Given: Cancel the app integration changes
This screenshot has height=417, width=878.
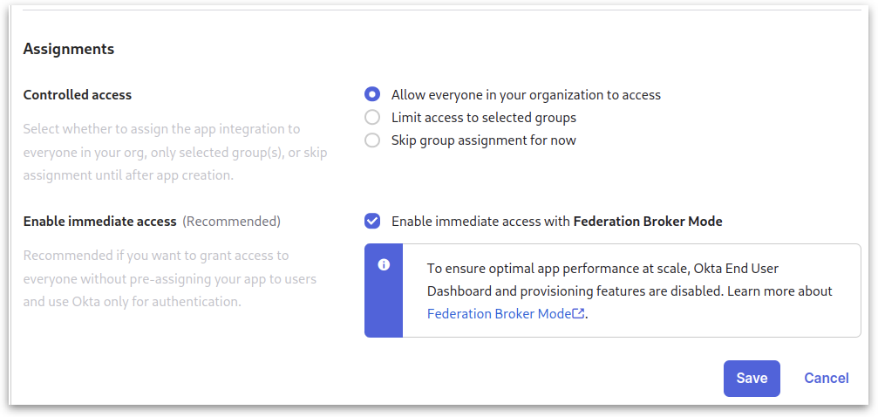Looking at the screenshot, I should coord(826,378).
